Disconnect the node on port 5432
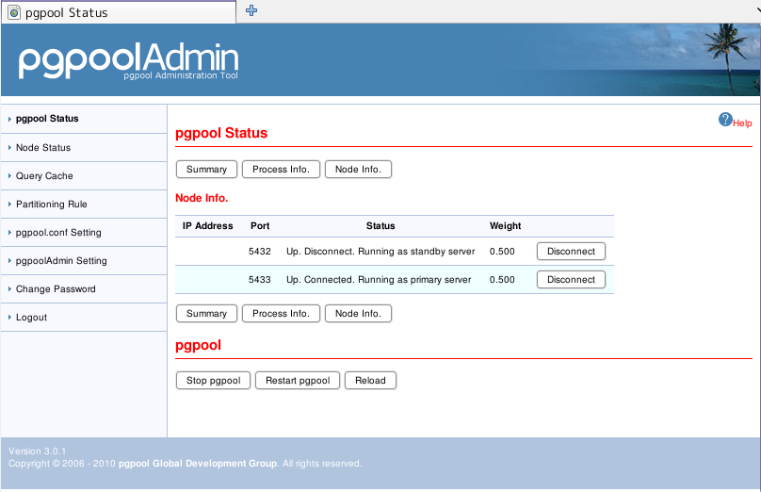 571,251
